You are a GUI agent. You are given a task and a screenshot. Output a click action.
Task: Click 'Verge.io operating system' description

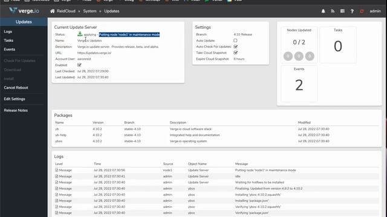pyautogui.click(x=188, y=141)
